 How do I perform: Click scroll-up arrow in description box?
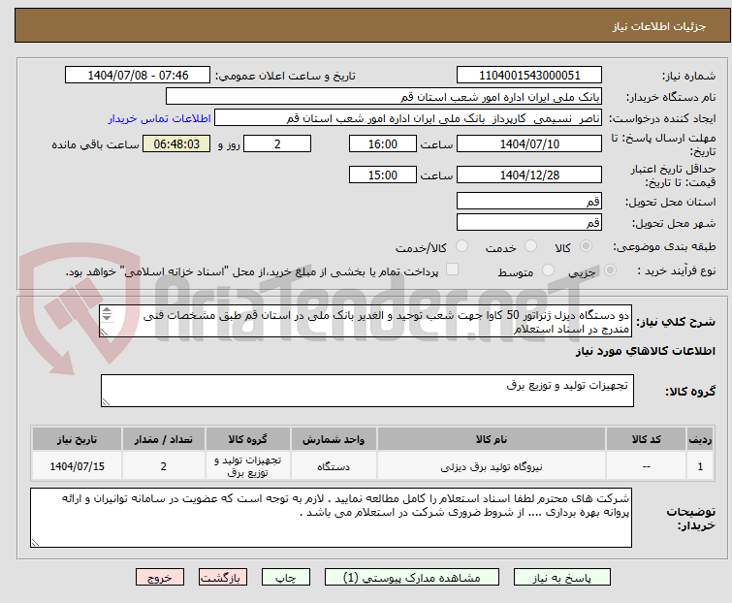(x=107, y=310)
